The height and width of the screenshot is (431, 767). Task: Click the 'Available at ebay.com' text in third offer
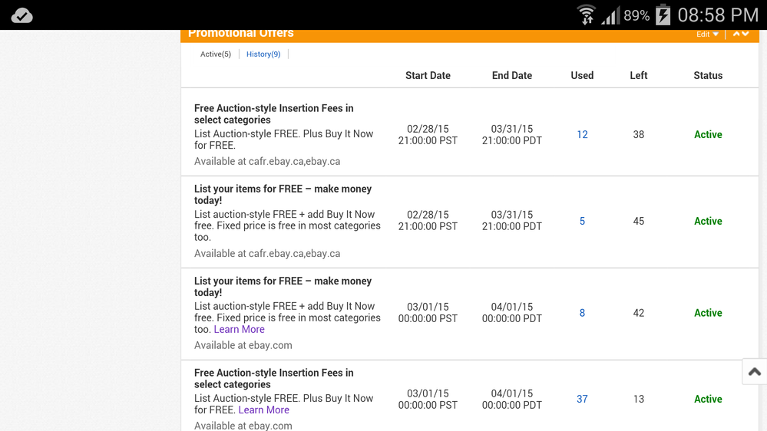click(243, 345)
